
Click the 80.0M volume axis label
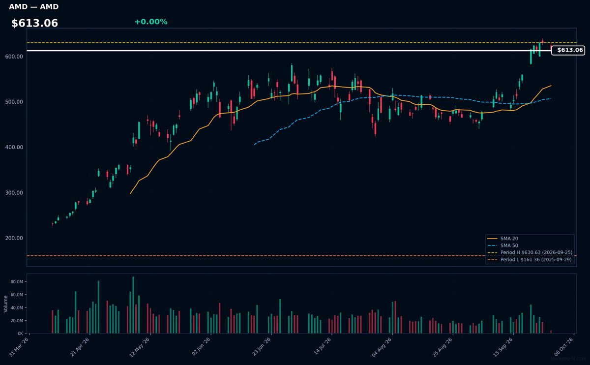(x=17, y=282)
